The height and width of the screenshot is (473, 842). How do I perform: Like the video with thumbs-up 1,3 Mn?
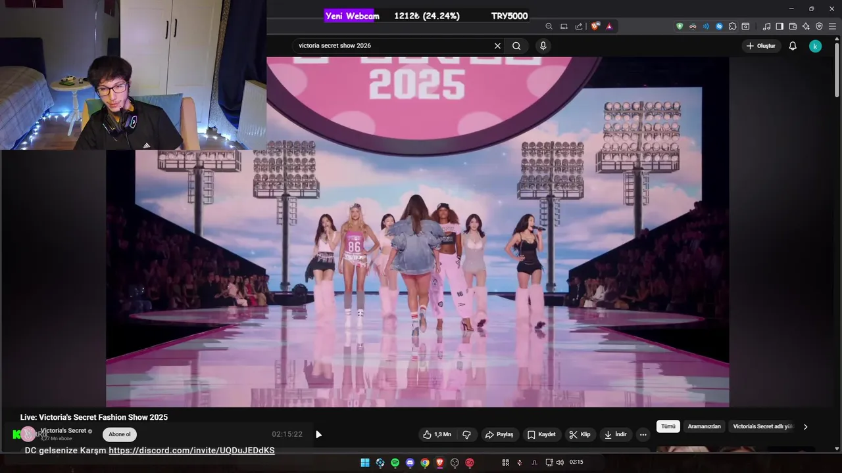click(437, 434)
